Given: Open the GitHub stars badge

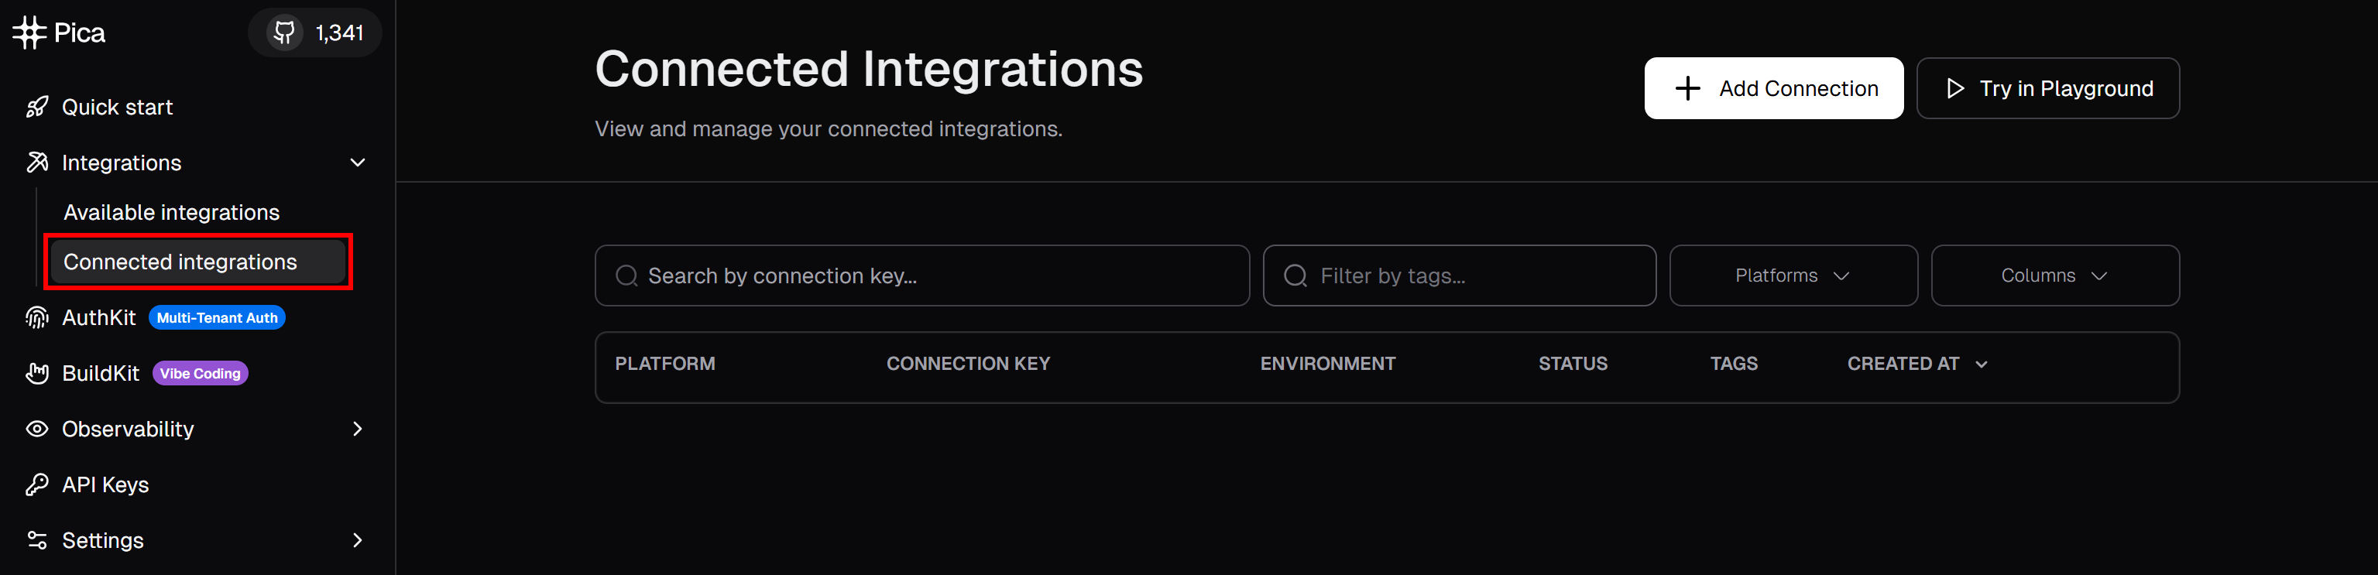Looking at the screenshot, I should pyautogui.click(x=315, y=33).
